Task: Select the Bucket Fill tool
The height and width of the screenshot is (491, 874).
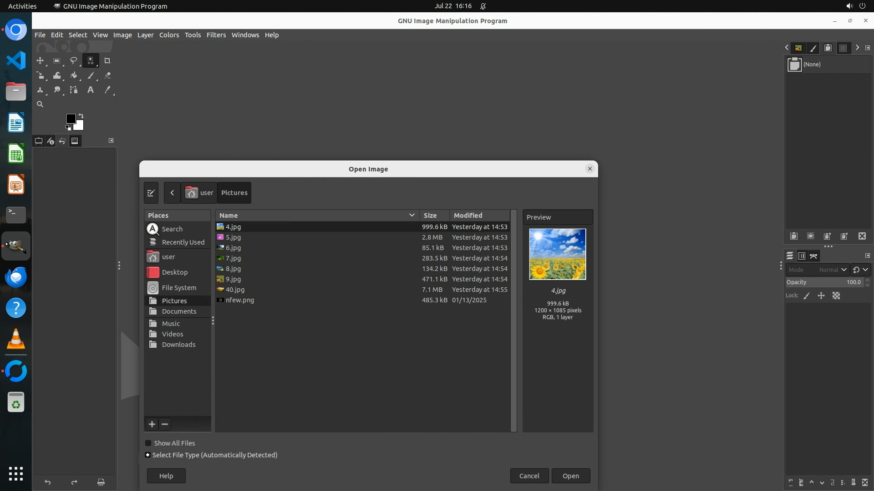Action: [74, 75]
